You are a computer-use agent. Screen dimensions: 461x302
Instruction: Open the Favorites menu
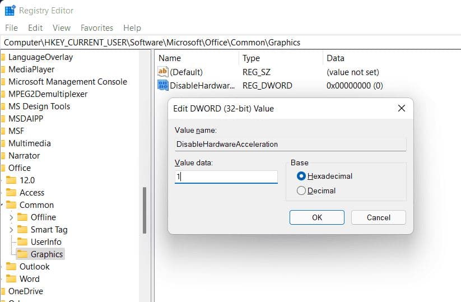click(x=96, y=27)
